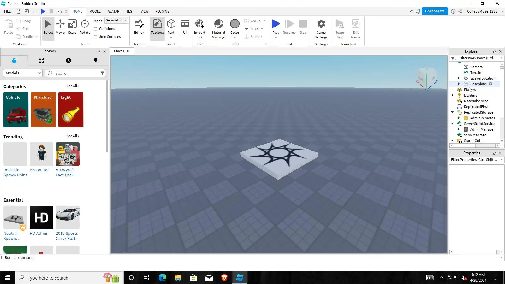The height and width of the screenshot is (284, 505).
Task: Add object to Baseplate with plus icon
Action: [x=490, y=84]
